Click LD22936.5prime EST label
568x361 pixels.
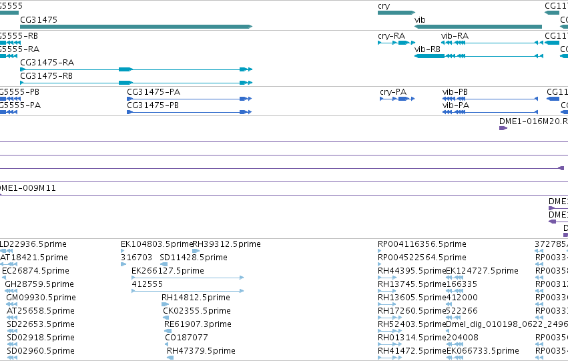coord(33,244)
